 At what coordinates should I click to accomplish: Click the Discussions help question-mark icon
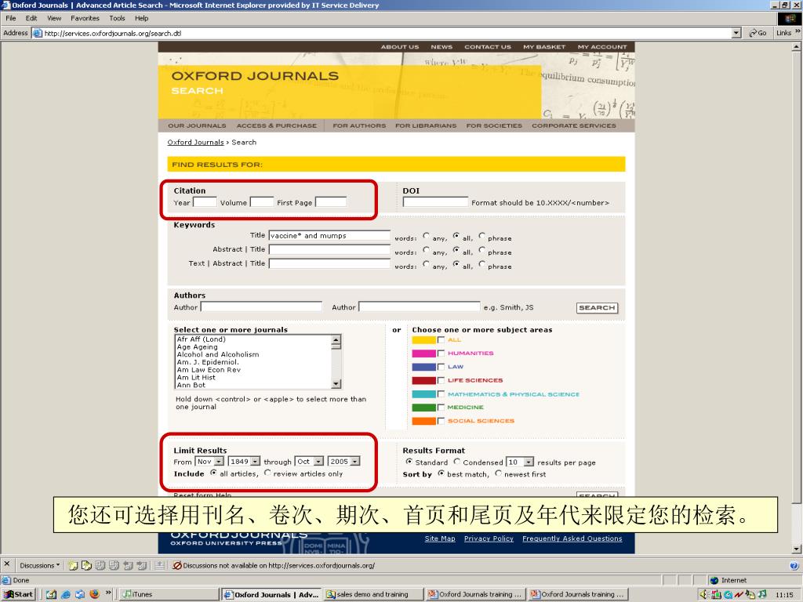click(794, 566)
